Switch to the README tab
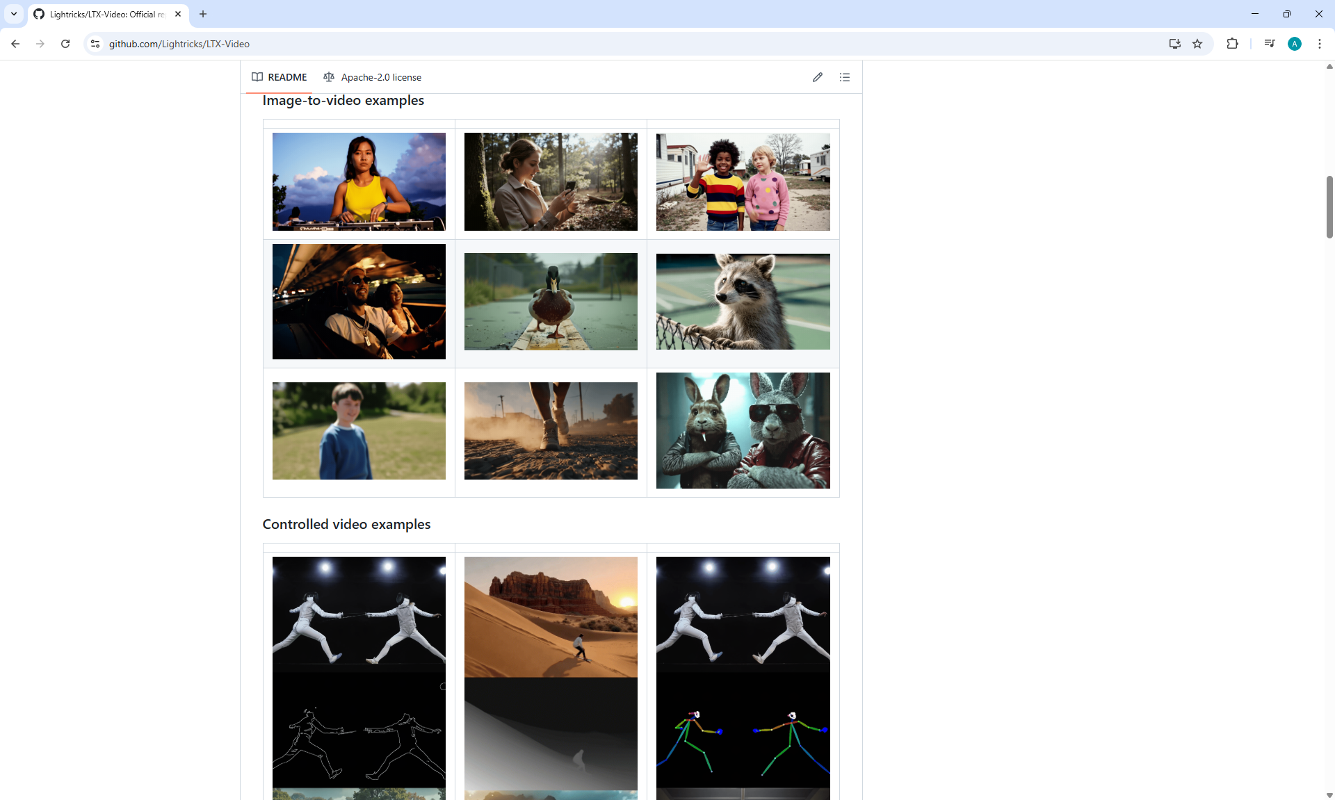The height and width of the screenshot is (800, 1335). [x=280, y=77]
